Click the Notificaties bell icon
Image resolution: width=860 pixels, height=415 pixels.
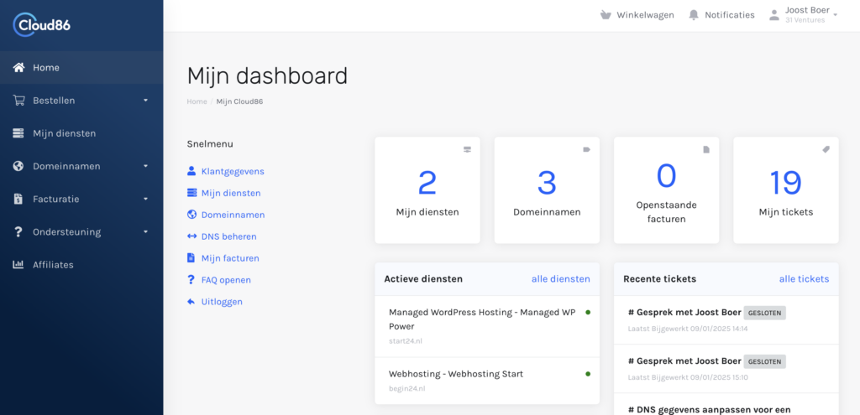pos(694,15)
